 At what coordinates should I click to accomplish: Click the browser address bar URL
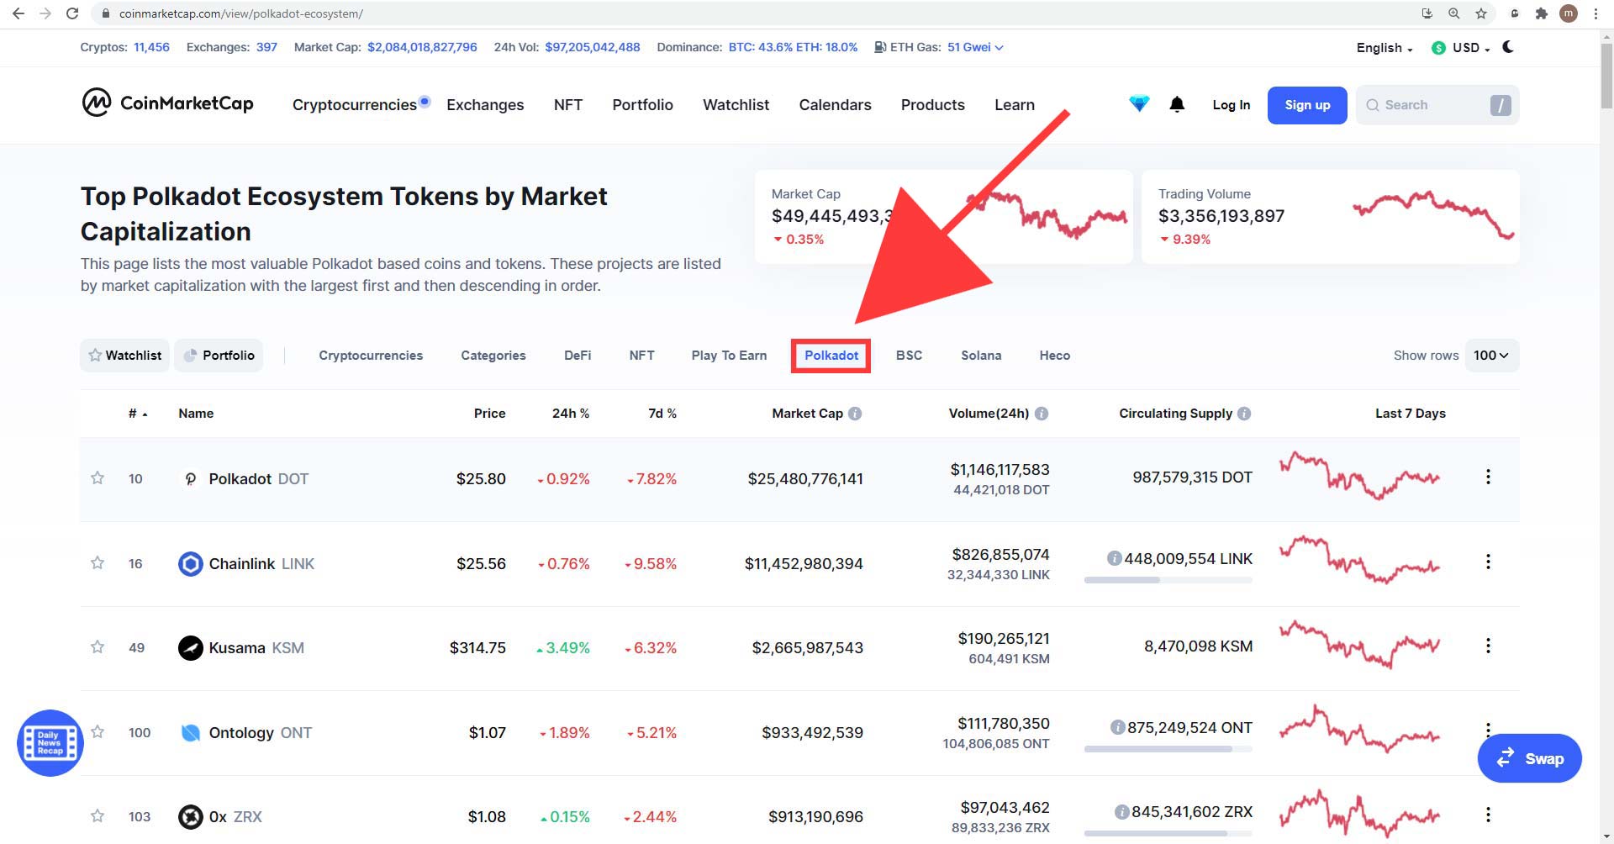(x=240, y=13)
